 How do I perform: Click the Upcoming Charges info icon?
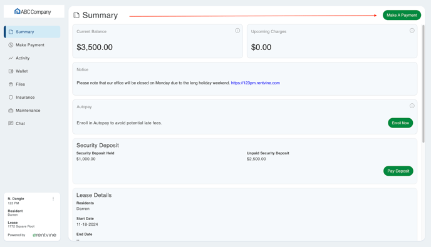pyautogui.click(x=412, y=31)
